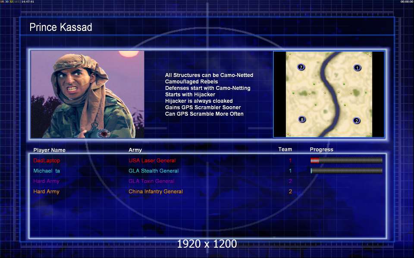Click the China Infantry General army entry
The image size is (414, 258).
(156, 191)
